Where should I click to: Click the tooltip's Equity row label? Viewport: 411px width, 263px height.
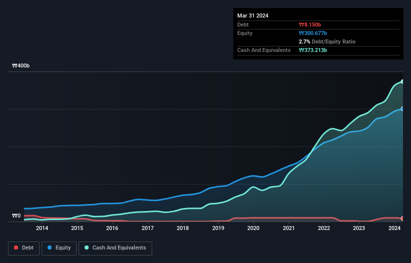click(245, 33)
